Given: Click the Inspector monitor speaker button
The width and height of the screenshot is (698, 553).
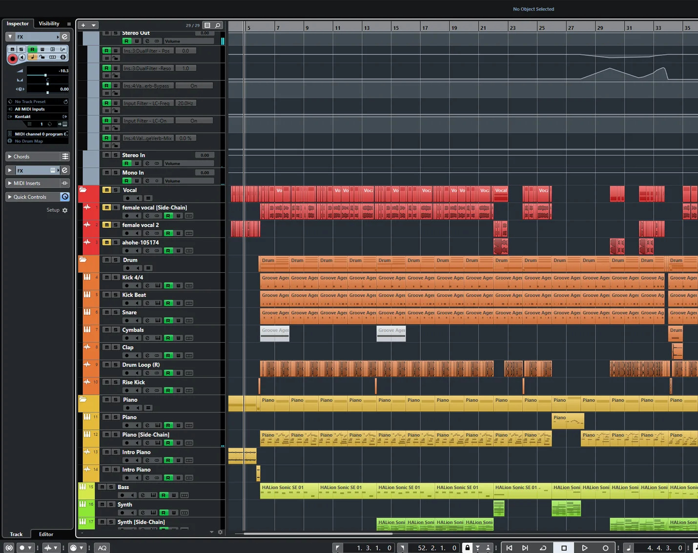Looking at the screenshot, I should pyautogui.click(x=22, y=57).
